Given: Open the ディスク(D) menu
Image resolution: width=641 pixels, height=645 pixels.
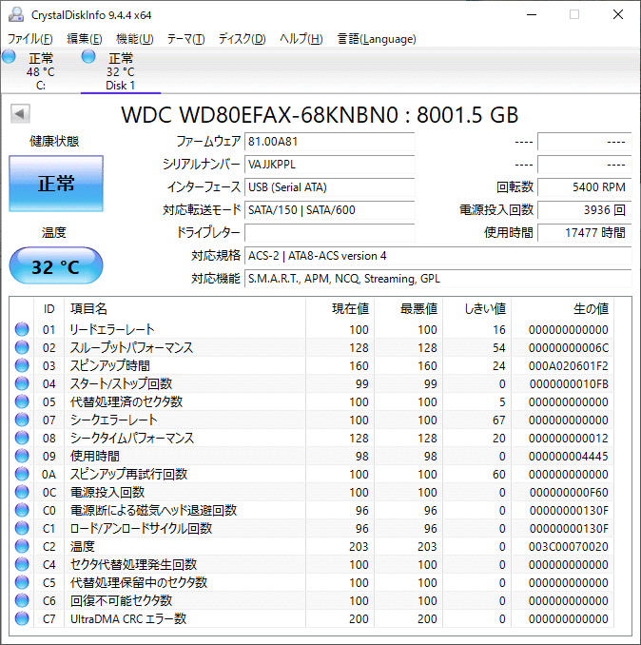Looking at the screenshot, I should pyautogui.click(x=242, y=39).
